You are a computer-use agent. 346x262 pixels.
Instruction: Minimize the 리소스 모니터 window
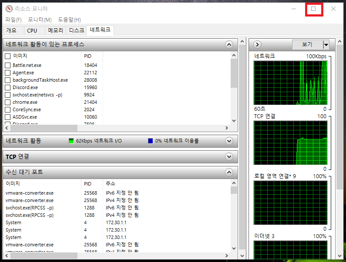pyautogui.click(x=294, y=9)
